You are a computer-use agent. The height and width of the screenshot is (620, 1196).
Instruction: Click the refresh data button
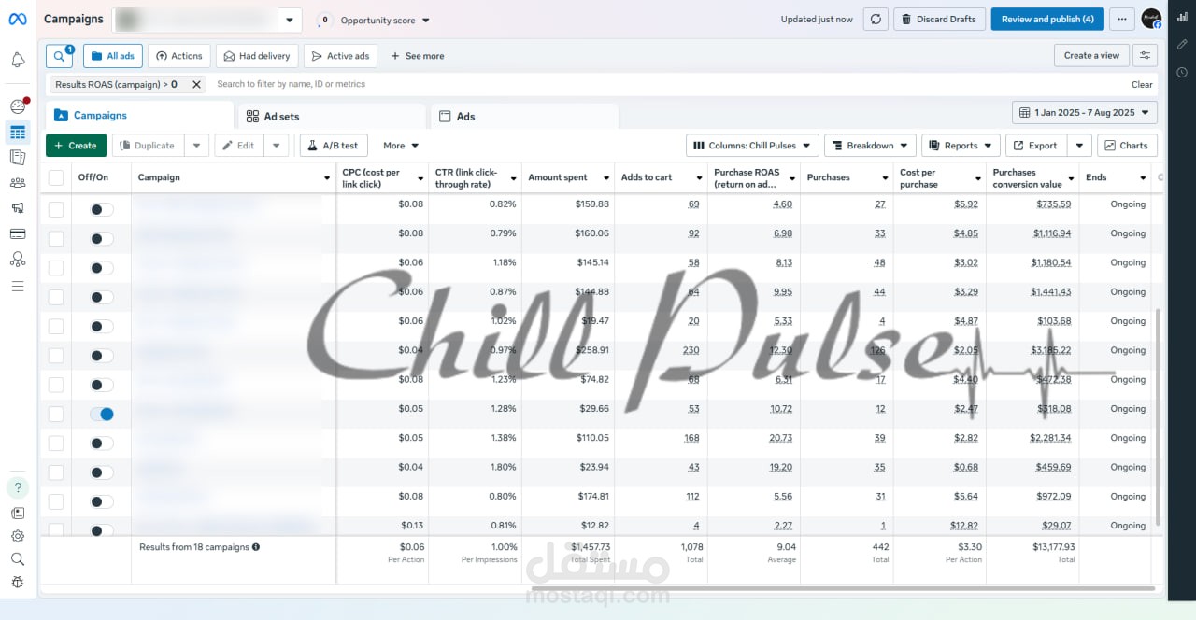click(875, 19)
